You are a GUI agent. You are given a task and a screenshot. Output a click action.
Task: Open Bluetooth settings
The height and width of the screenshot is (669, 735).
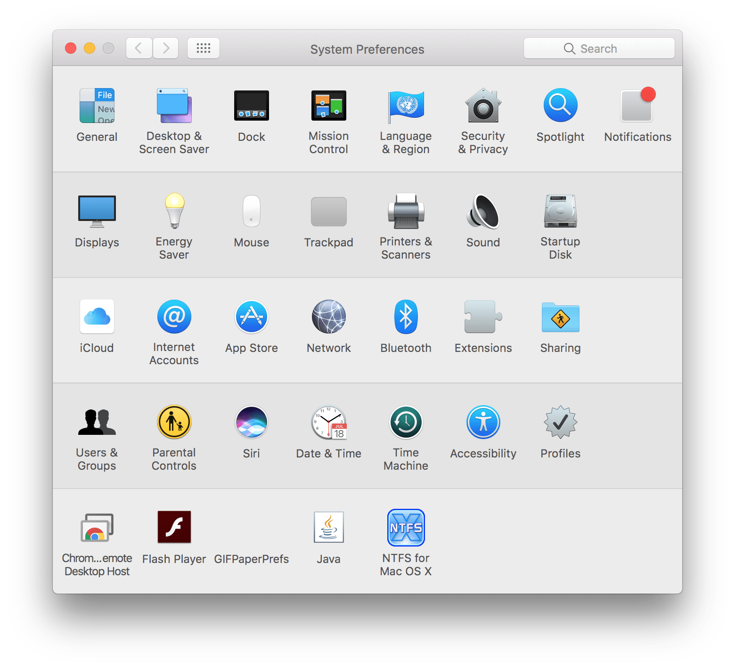point(406,317)
